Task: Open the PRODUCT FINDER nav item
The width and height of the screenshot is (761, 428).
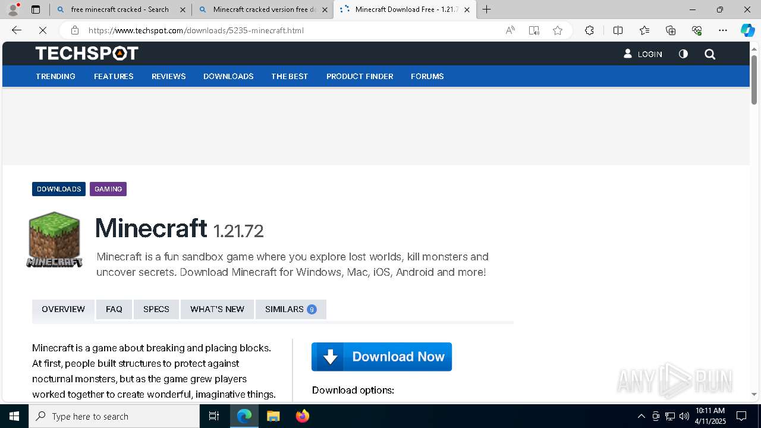Action: tap(360, 76)
